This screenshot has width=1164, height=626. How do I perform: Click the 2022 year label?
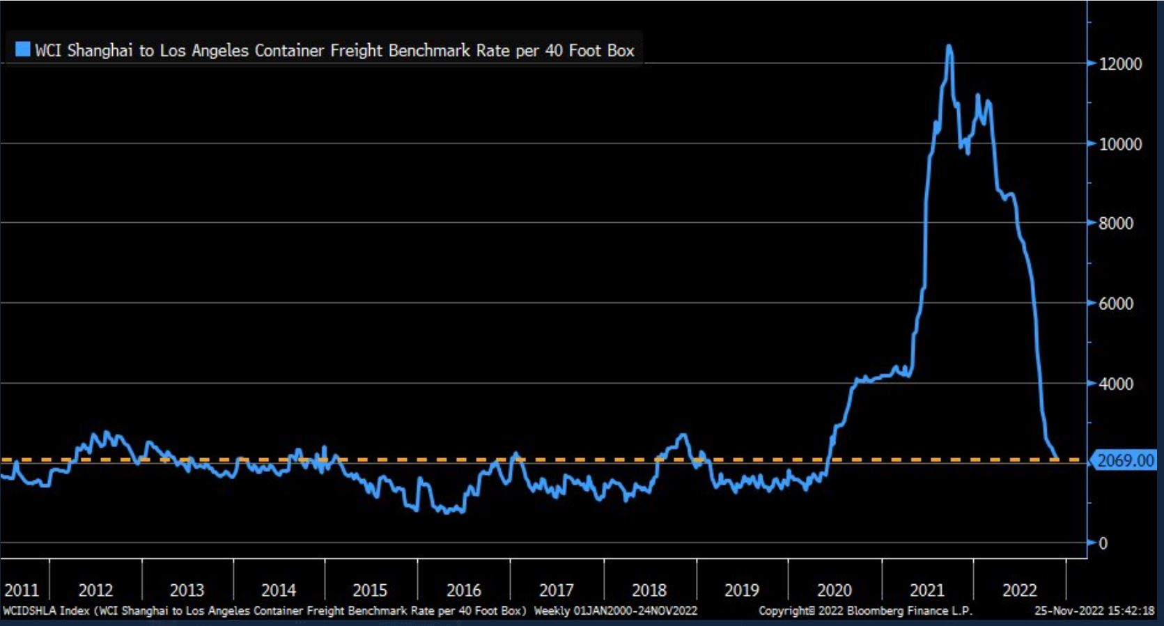point(1019,590)
